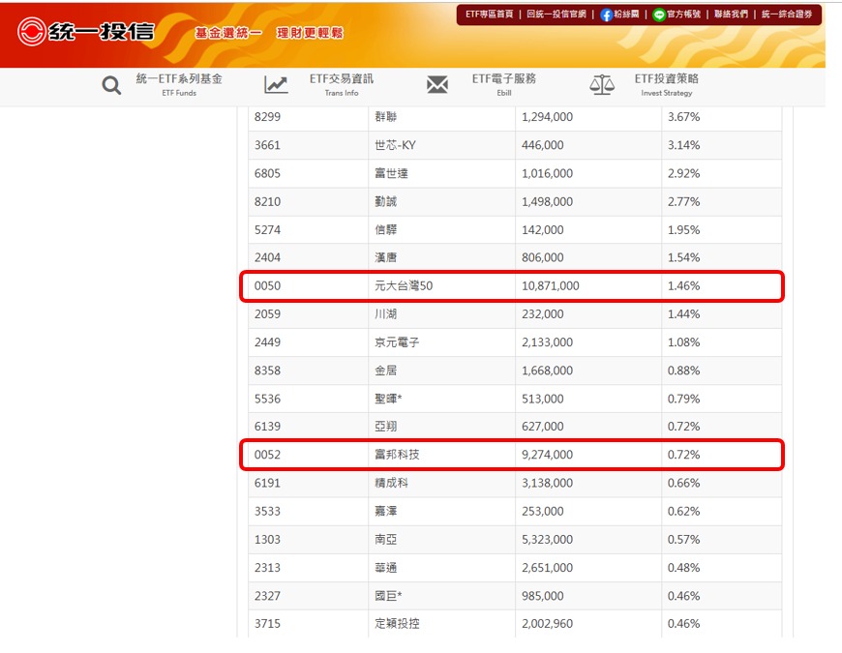842x653 pixels.
Task: Go to ETF專區首頁 link
Action: (489, 15)
